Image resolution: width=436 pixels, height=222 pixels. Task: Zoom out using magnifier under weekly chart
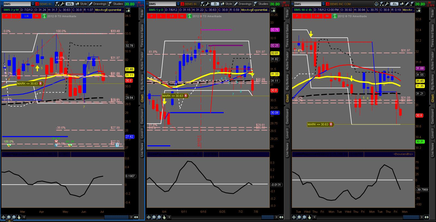pos(14,217)
